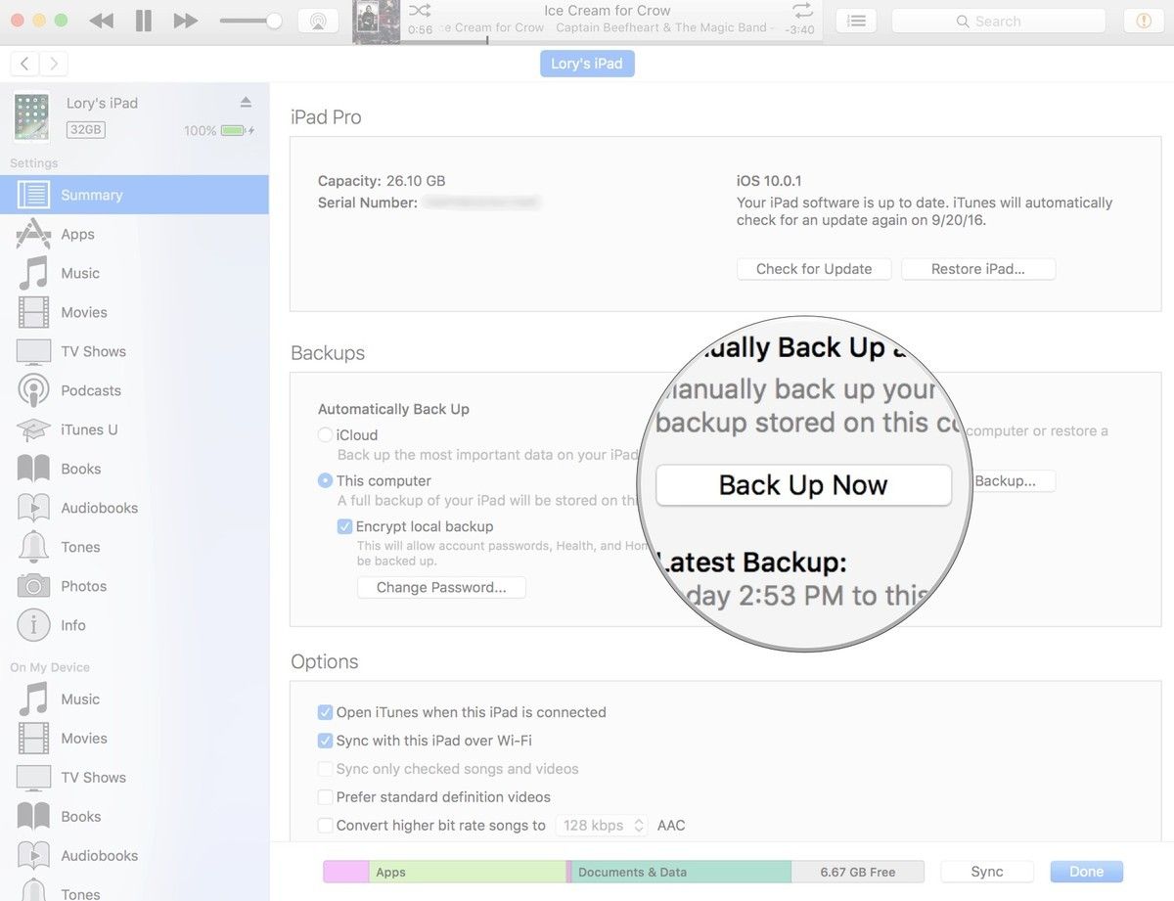Disable Sync with this iPad over Wi-Fi
Screen dimensions: 1174x901
click(x=325, y=741)
